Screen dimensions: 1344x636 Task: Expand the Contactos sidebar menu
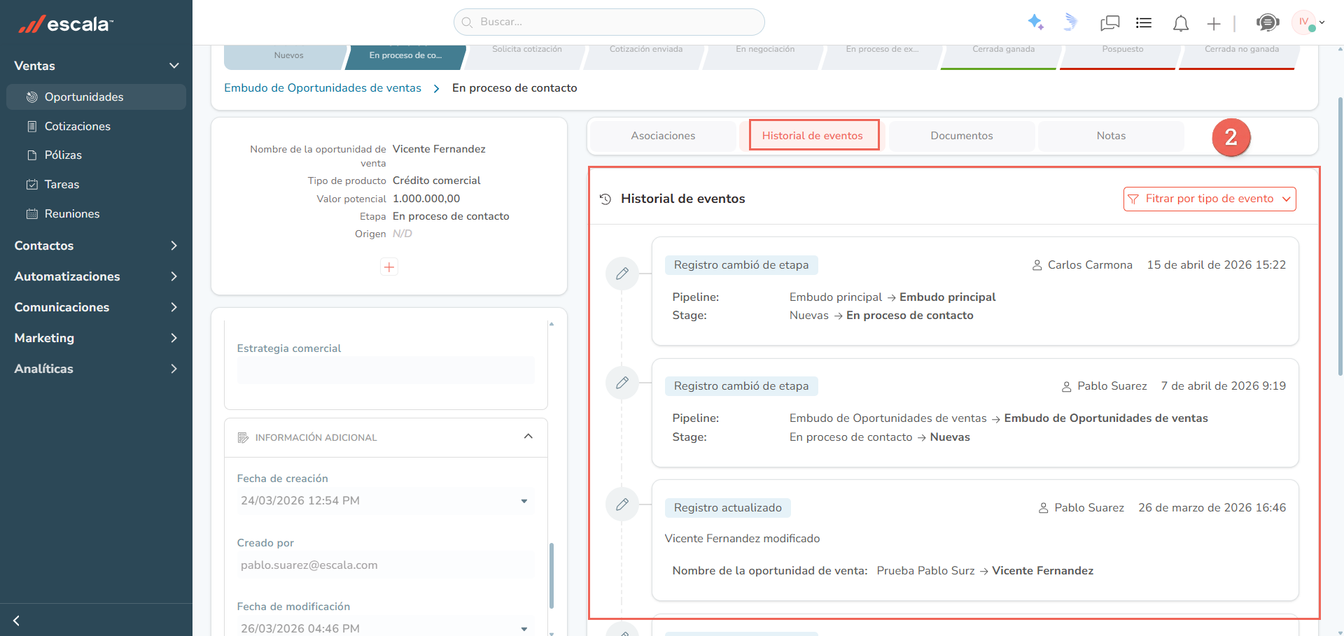96,246
